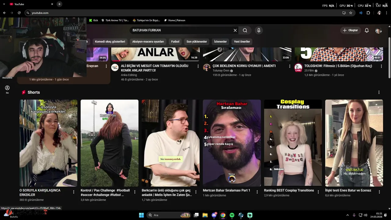Open Spotify from taskbar
The image size is (391, 220).
pos(232,215)
